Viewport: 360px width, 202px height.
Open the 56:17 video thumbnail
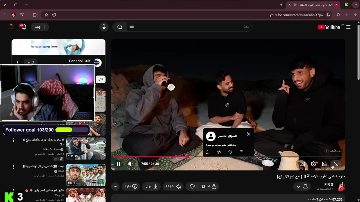click(x=86, y=175)
